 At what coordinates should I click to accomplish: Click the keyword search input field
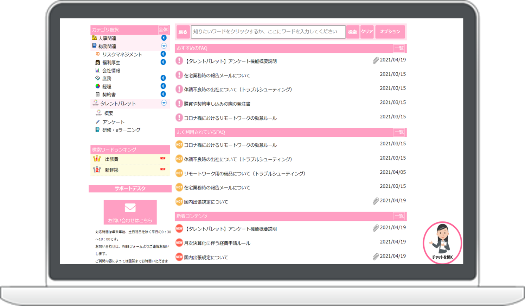(x=268, y=32)
